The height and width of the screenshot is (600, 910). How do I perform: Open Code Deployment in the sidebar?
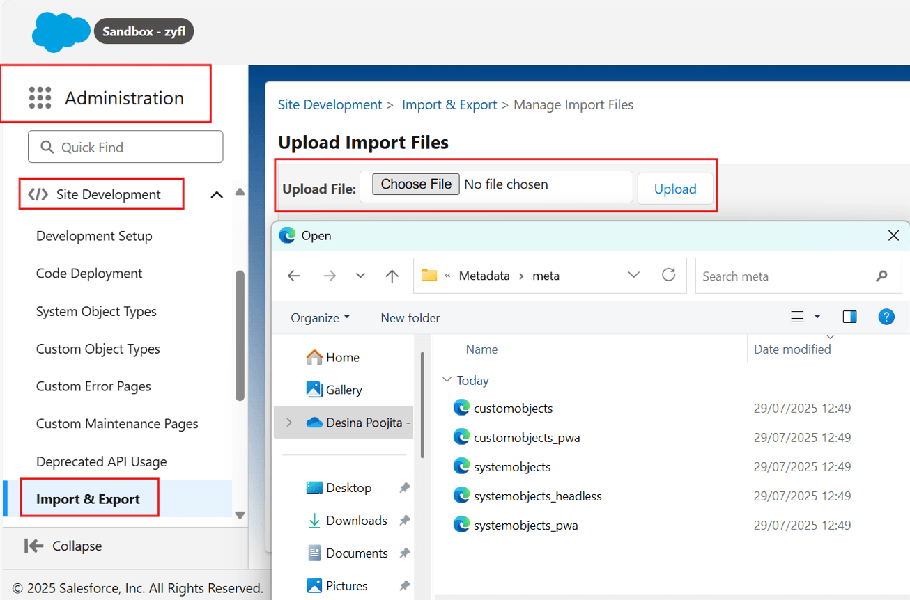(x=89, y=274)
